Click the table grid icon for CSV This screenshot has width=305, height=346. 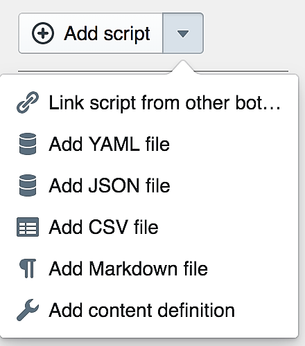(28, 227)
